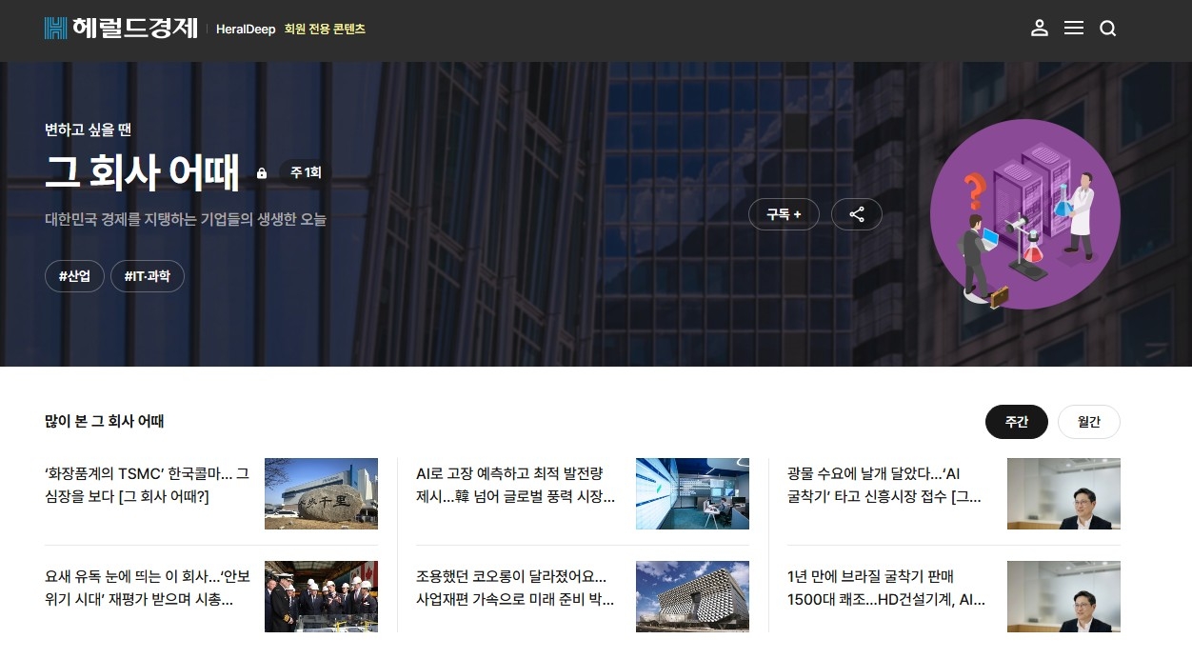The width and height of the screenshot is (1192, 659).
Task: Click the 주 1회 frequency badge
Action: tap(307, 173)
